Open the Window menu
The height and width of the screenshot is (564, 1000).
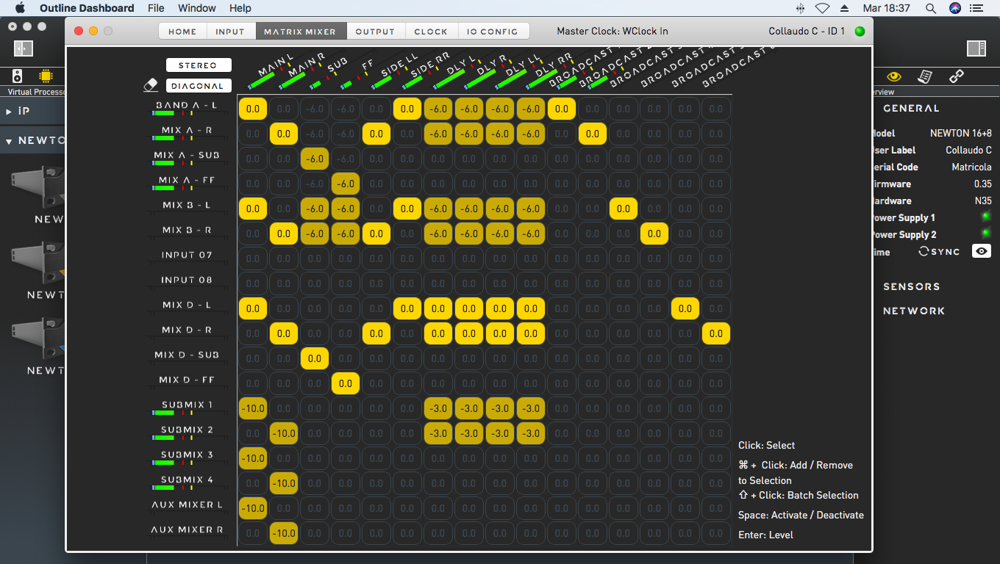point(197,8)
